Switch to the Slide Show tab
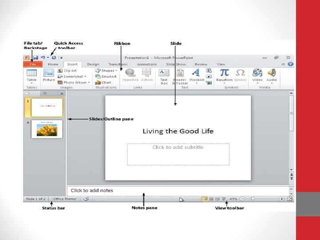Screen dimensions: 320x240 point(176,64)
